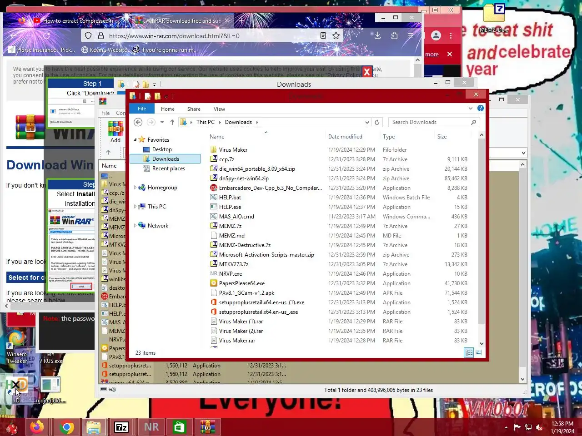Sort files by the Type column
The image size is (582, 436).
pyautogui.click(x=389, y=137)
